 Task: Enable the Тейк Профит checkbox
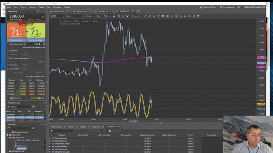tap(9, 69)
